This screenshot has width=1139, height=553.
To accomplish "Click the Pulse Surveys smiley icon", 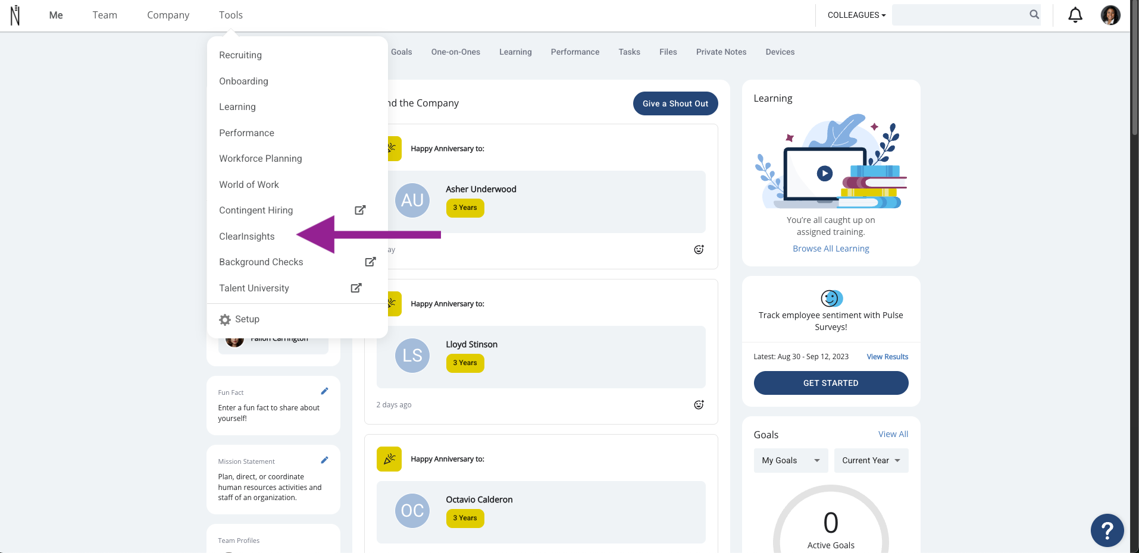I will tap(831, 298).
